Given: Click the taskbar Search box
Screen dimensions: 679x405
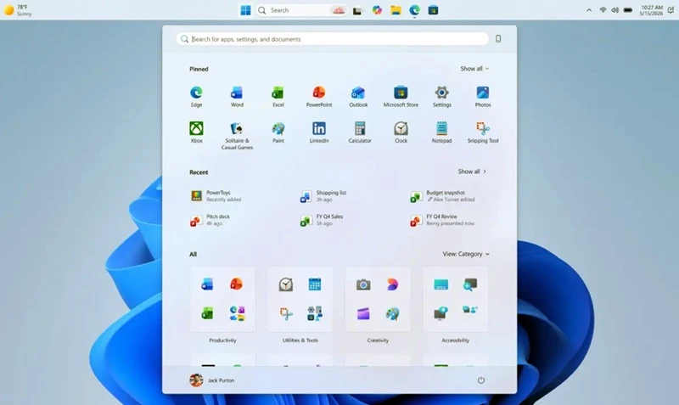Looking at the screenshot, I should tap(301, 10).
